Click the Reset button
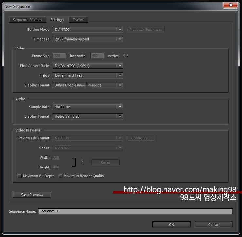Viewport: 242px width, 237px height. click(x=105, y=162)
